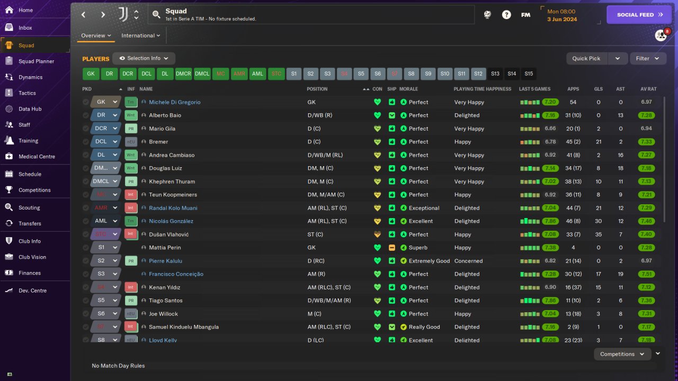Viewport: 678px width, 381px height.
Task: Toggle pick circle for Joe Willock
Action: click(x=86, y=314)
